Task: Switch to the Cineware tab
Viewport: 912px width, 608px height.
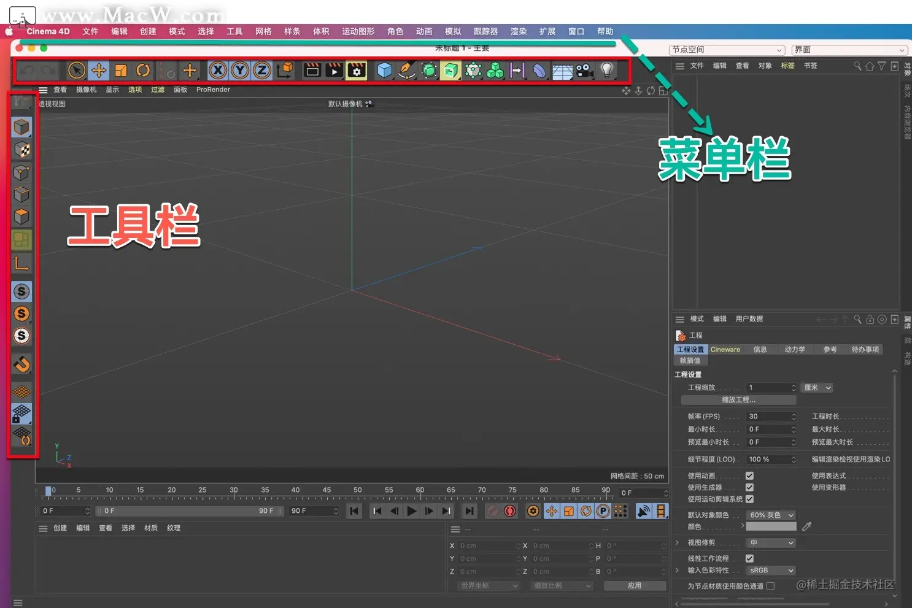Action: point(725,350)
